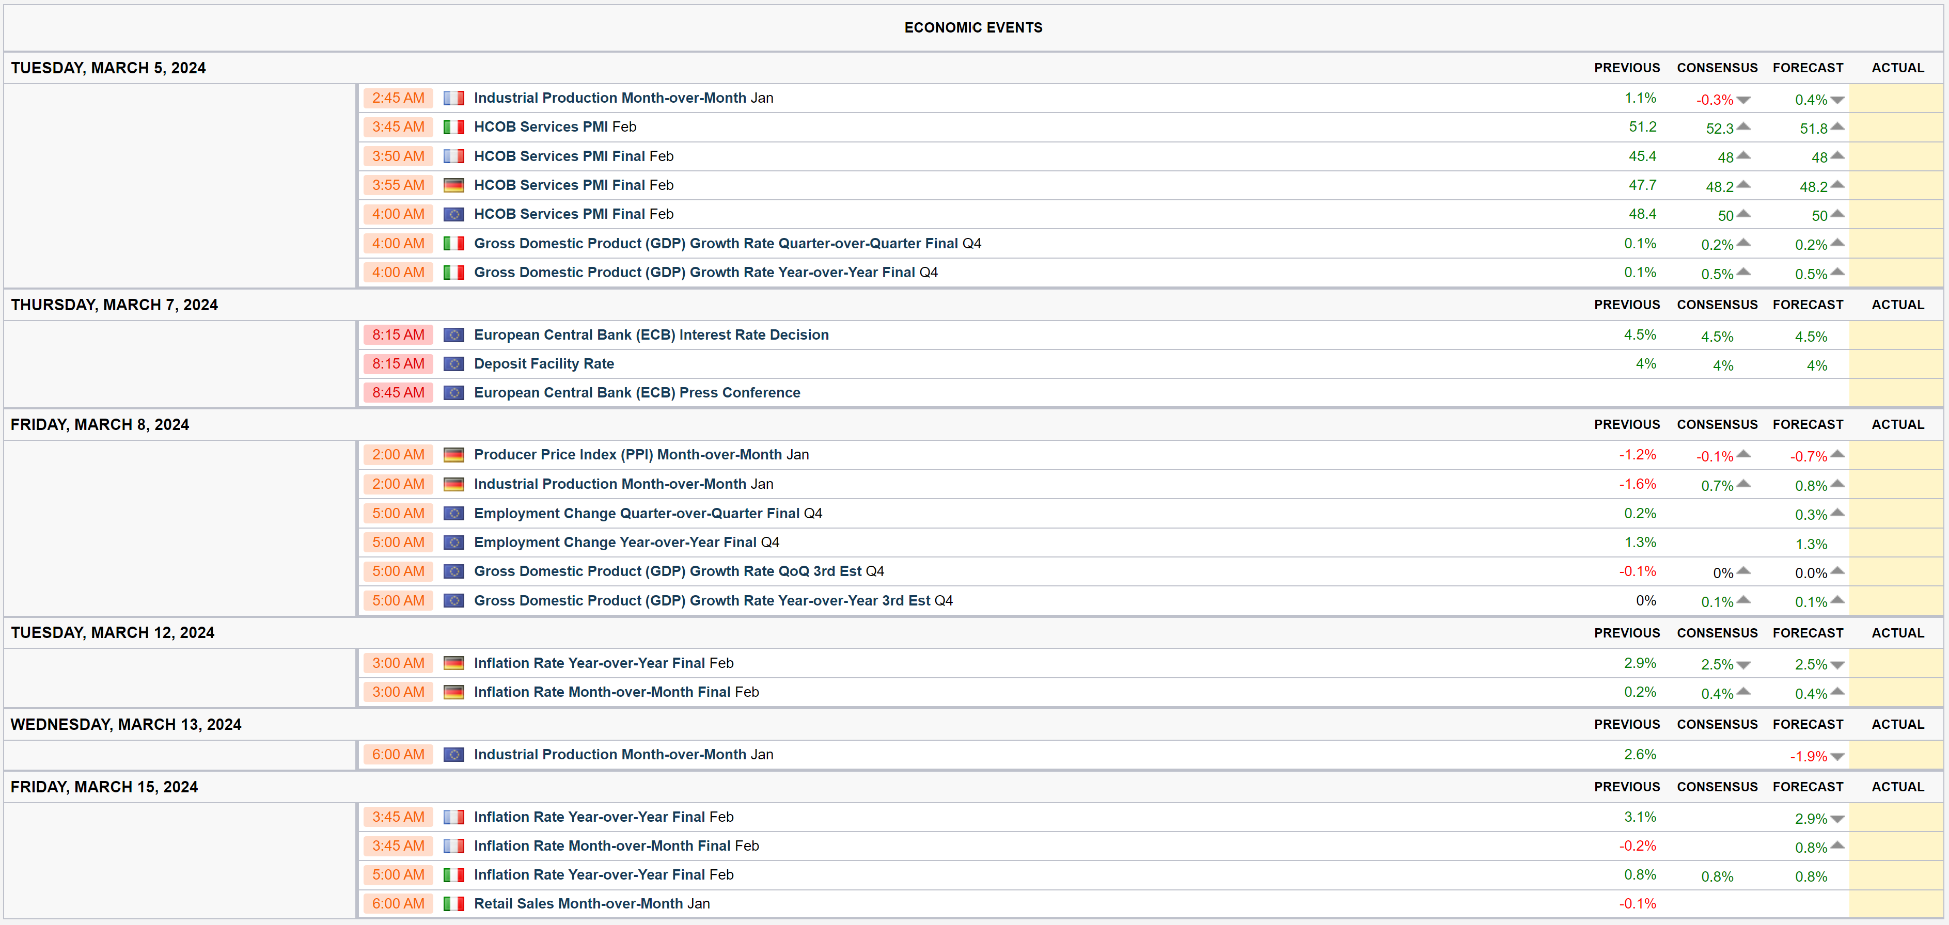1949x925 pixels.
Task: Click yellow Actual cell for Deposit Facility Rate
Action: pyautogui.click(x=1896, y=364)
